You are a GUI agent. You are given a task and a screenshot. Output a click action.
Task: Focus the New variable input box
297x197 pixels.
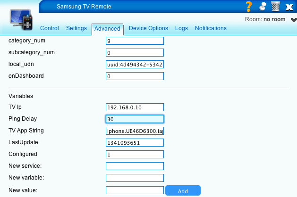[x=135, y=178]
